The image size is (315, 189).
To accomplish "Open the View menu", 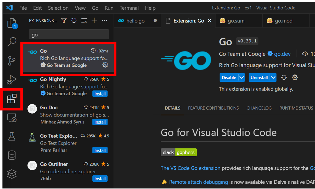I will [80, 8].
